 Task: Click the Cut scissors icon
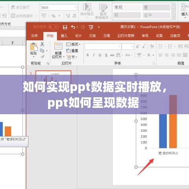point(42,44)
